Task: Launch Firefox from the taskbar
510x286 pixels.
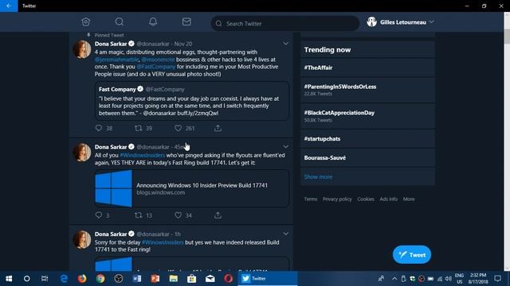Action: (x=82, y=278)
